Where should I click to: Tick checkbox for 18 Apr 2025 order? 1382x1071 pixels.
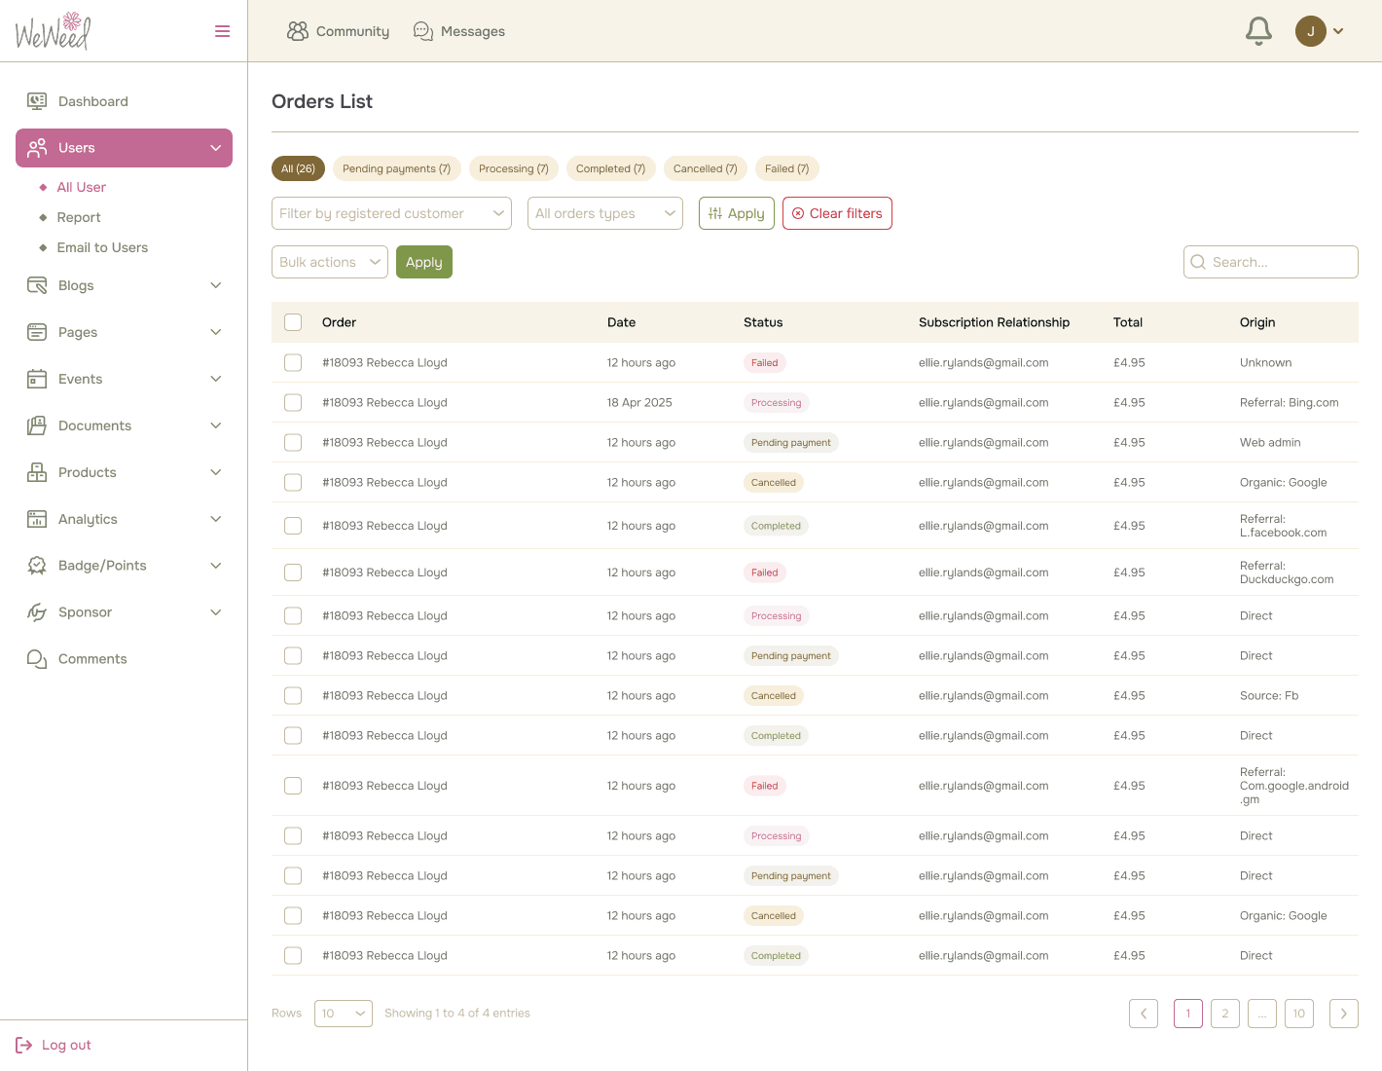pyautogui.click(x=293, y=402)
